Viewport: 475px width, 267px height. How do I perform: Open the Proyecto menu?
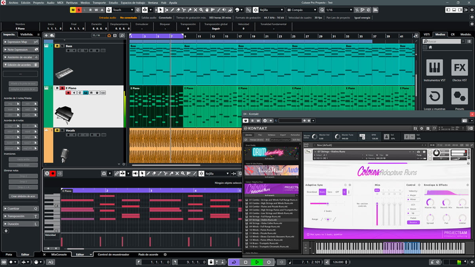click(38, 2)
